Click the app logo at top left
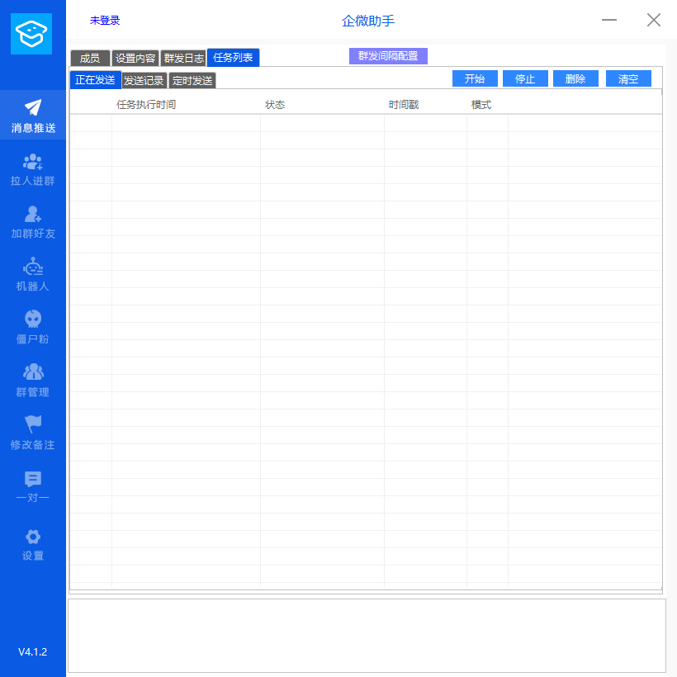 (31, 34)
